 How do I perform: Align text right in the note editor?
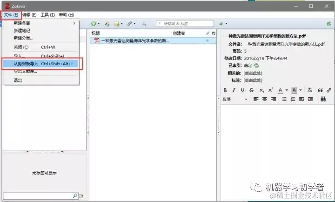274,99
